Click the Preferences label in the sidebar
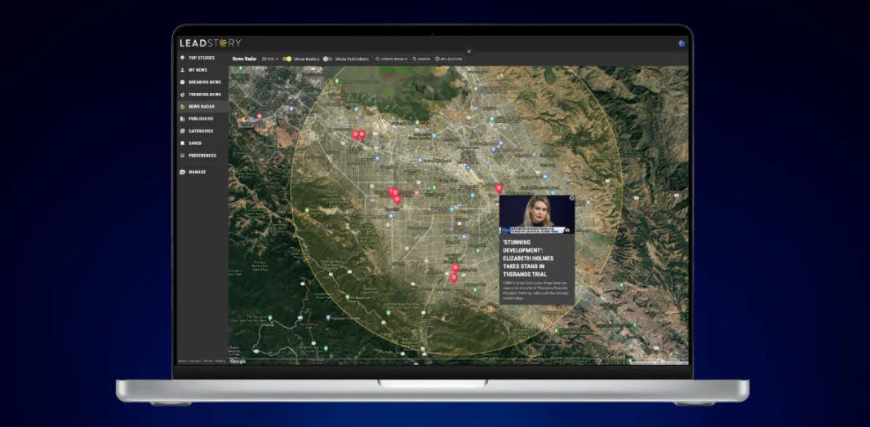The width and height of the screenshot is (870, 427). pyautogui.click(x=202, y=156)
